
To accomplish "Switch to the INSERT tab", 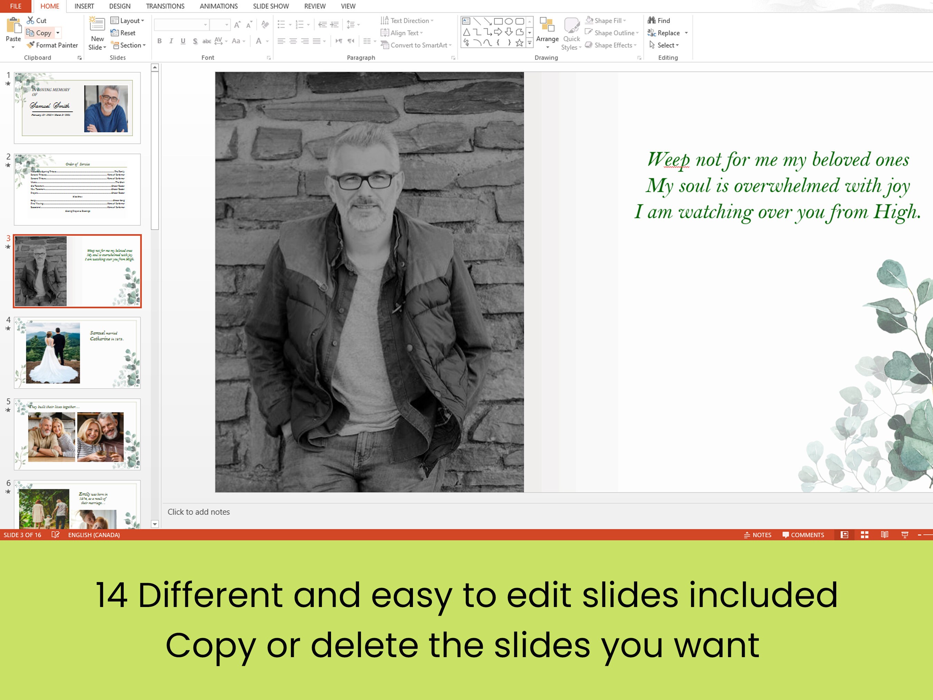I will [84, 6].
